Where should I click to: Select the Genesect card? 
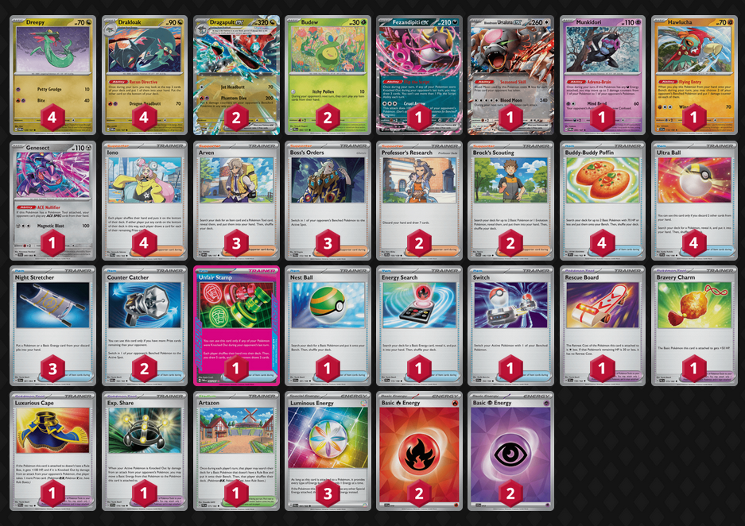52,200
